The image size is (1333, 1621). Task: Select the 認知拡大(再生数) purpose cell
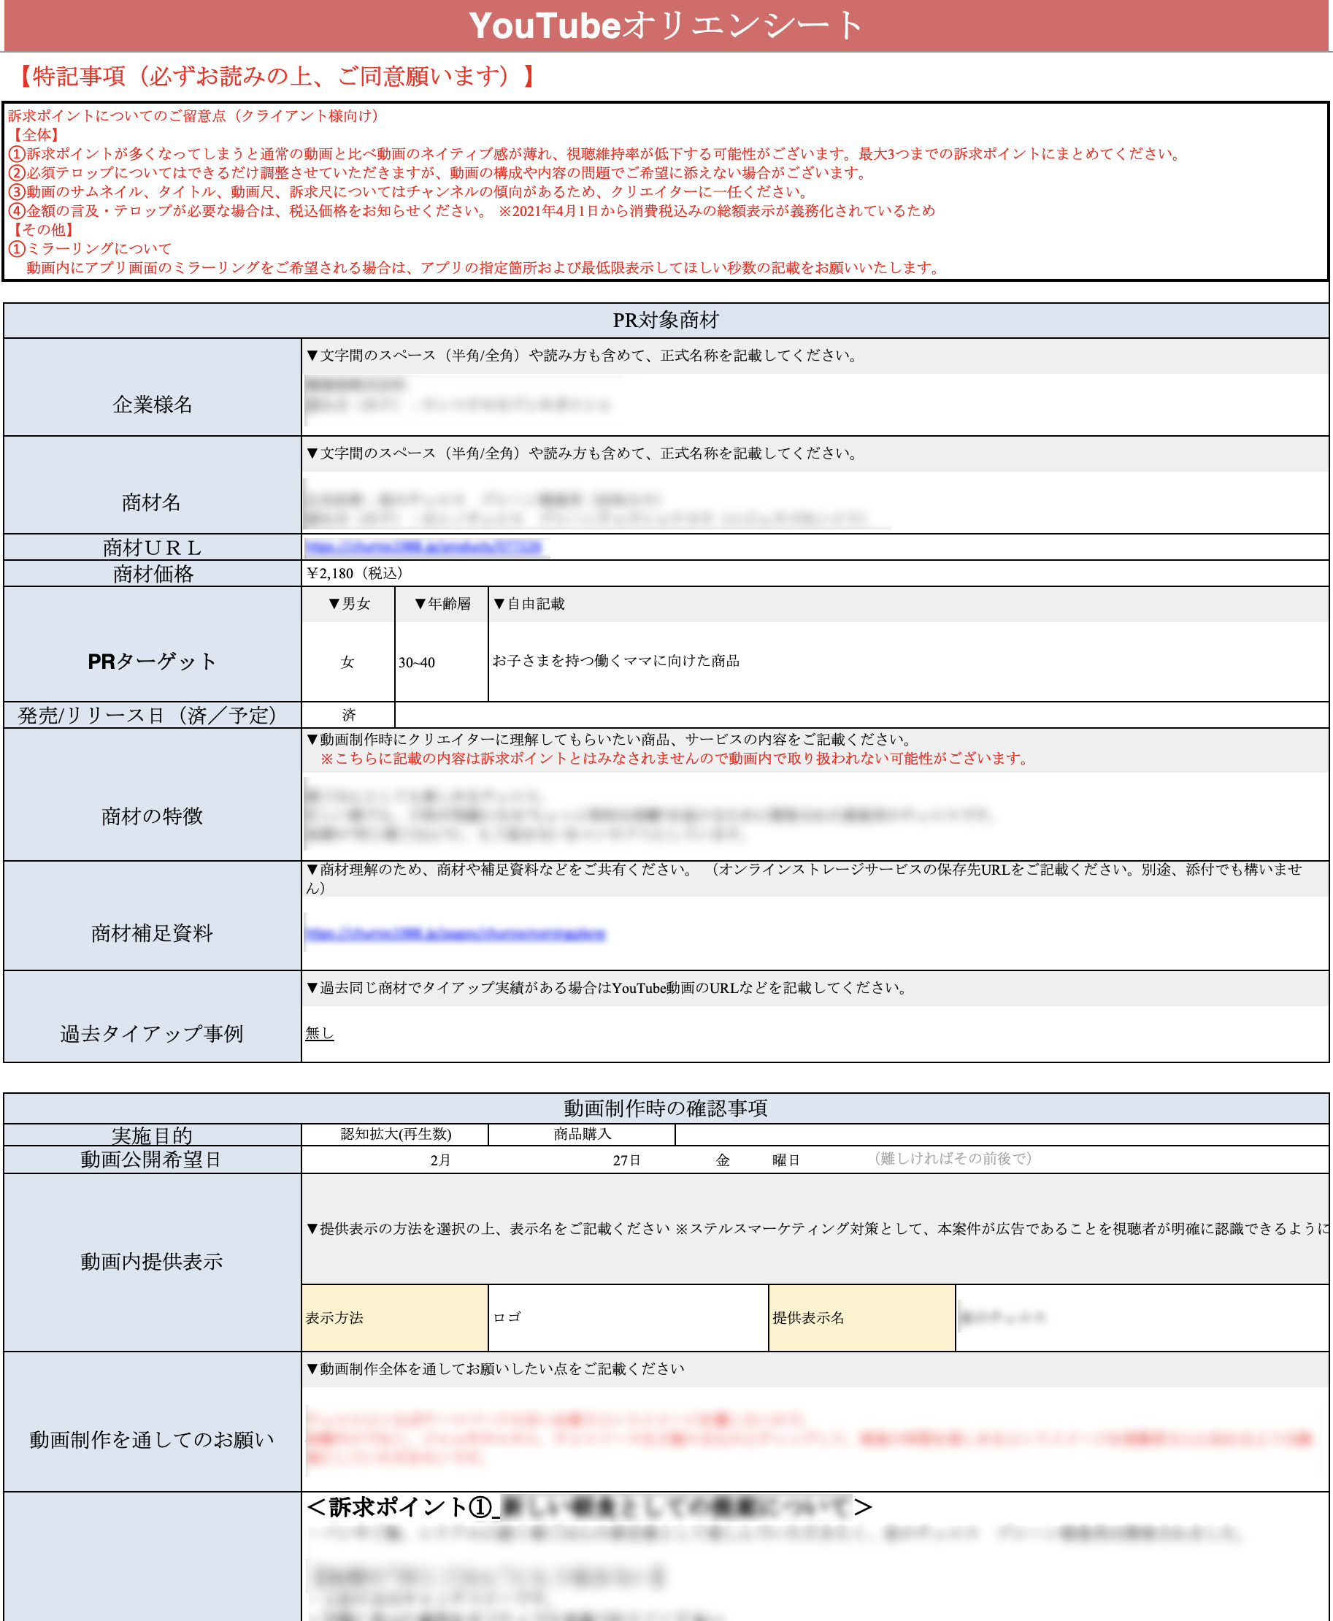pos(396,1134)
